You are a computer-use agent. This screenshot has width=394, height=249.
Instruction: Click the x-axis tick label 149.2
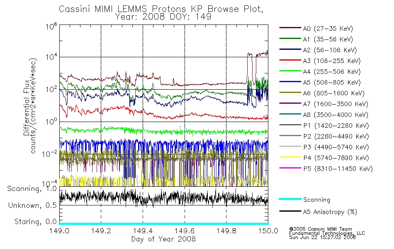click(x=101, y=231)
